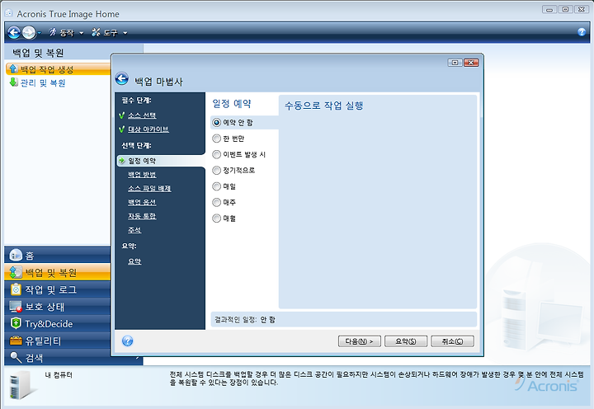
Task: Click the 수동으로 작업 실행 heading
Action: coord(324,106)
